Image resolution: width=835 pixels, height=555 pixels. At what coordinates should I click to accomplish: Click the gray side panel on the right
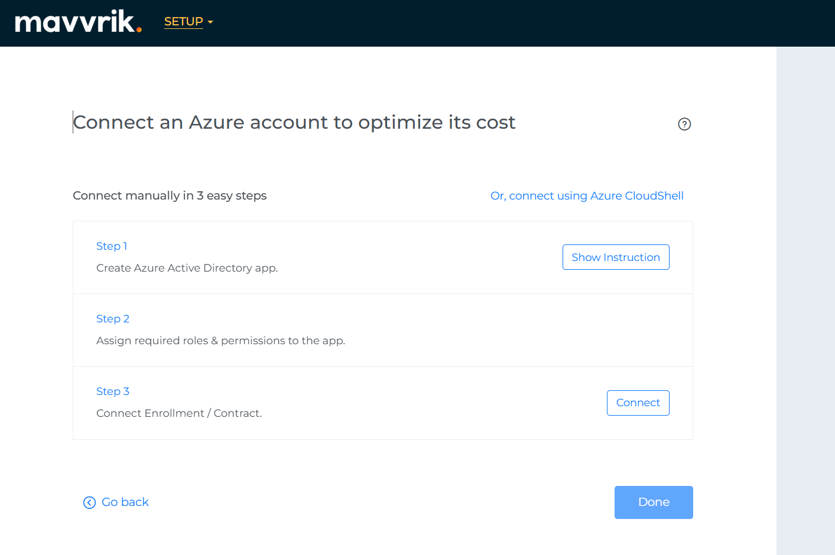tap(805, 295)
